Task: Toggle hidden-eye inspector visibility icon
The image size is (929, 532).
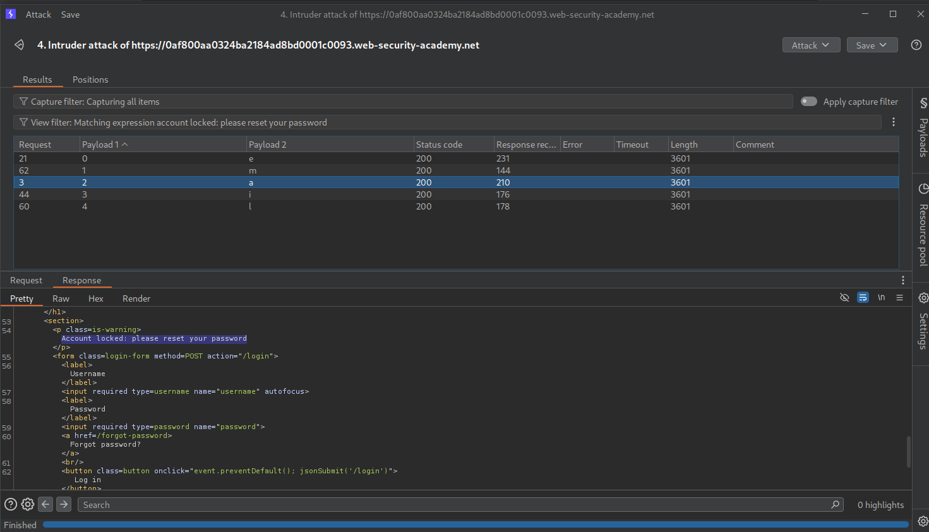Action: [x=844, y=298]
